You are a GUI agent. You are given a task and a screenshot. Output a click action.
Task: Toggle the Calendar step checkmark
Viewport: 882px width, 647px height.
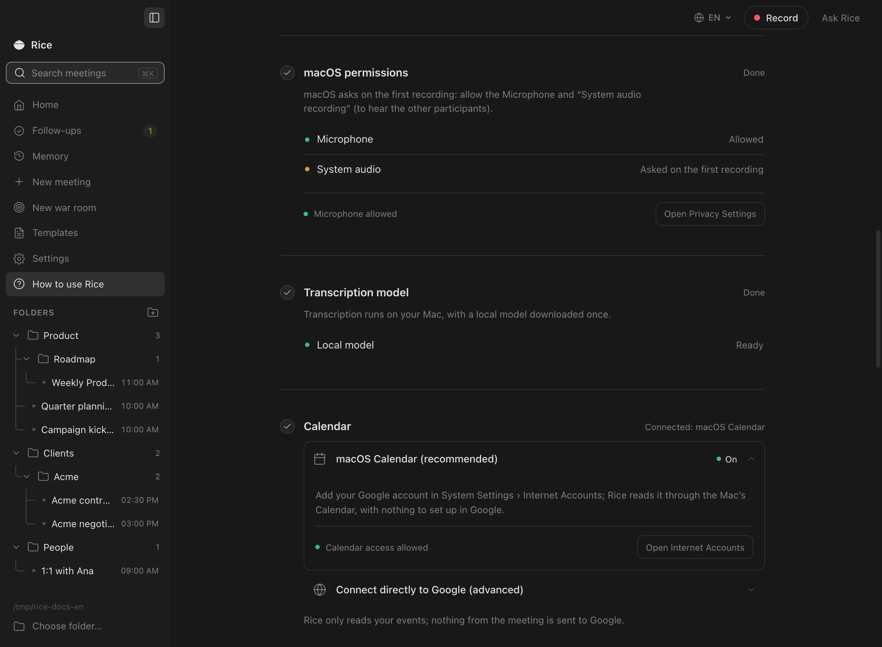tap(287, 426)
